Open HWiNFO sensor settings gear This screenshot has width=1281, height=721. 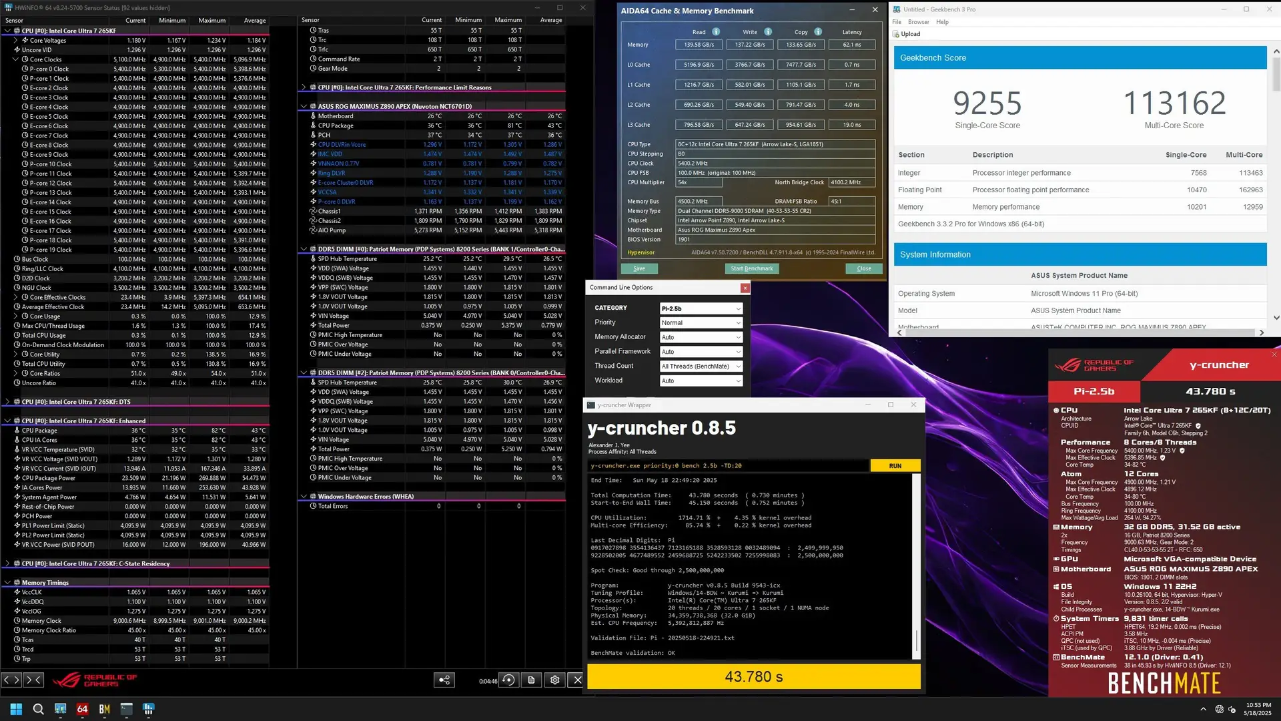tap(555, 680)
